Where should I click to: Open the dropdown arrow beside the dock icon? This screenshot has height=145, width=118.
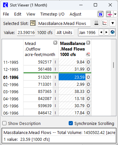point(115,14)
